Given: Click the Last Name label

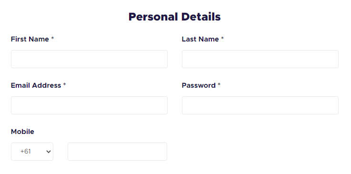Looking at the screenshot, I should [201, 39].
